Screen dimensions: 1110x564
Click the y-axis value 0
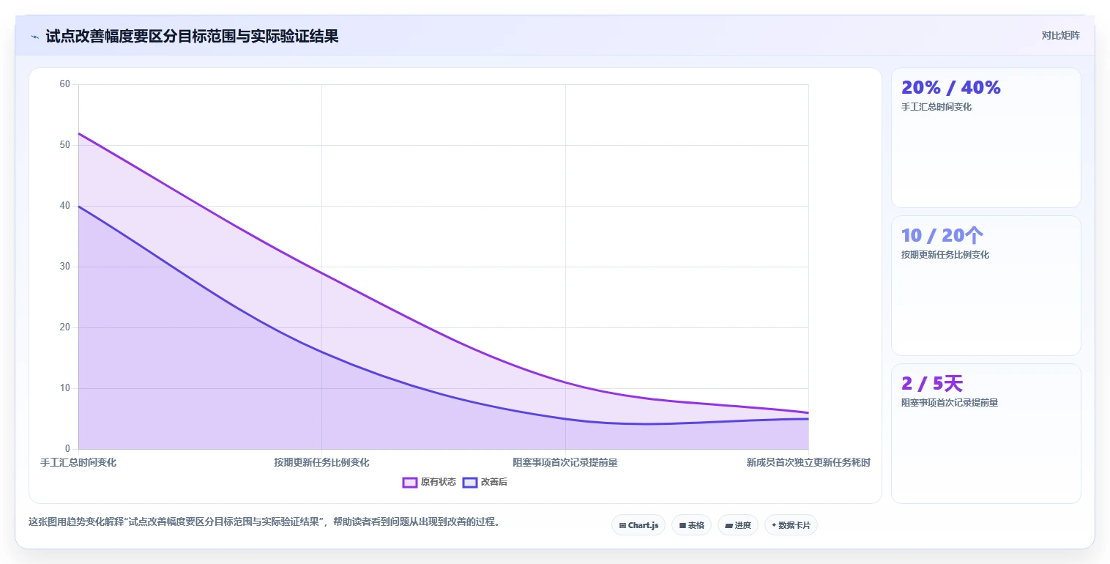[67, 449]
